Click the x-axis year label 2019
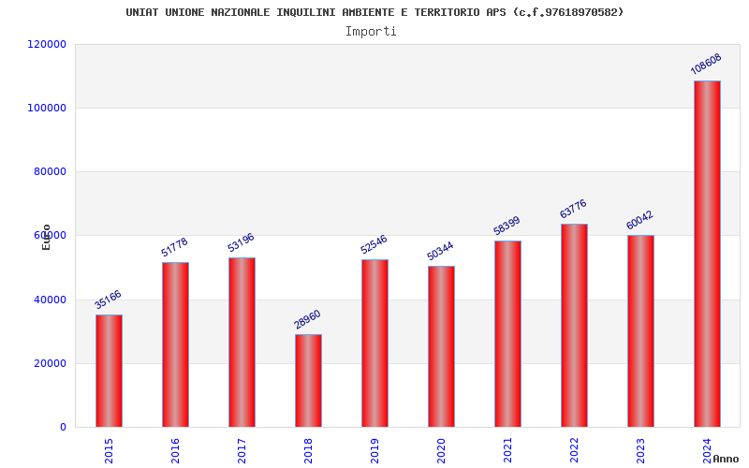Viewport: 749px width, 468px height. tap(375, 450)
